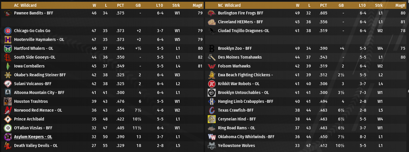Screen dimensions: 409x152
Task: Click the Cleveland HEEMers fist logo
Action: (212, 22)
